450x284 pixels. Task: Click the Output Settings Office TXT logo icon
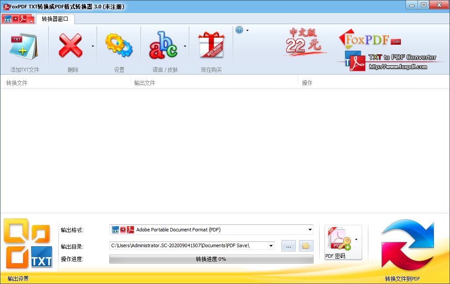(28, 244)
